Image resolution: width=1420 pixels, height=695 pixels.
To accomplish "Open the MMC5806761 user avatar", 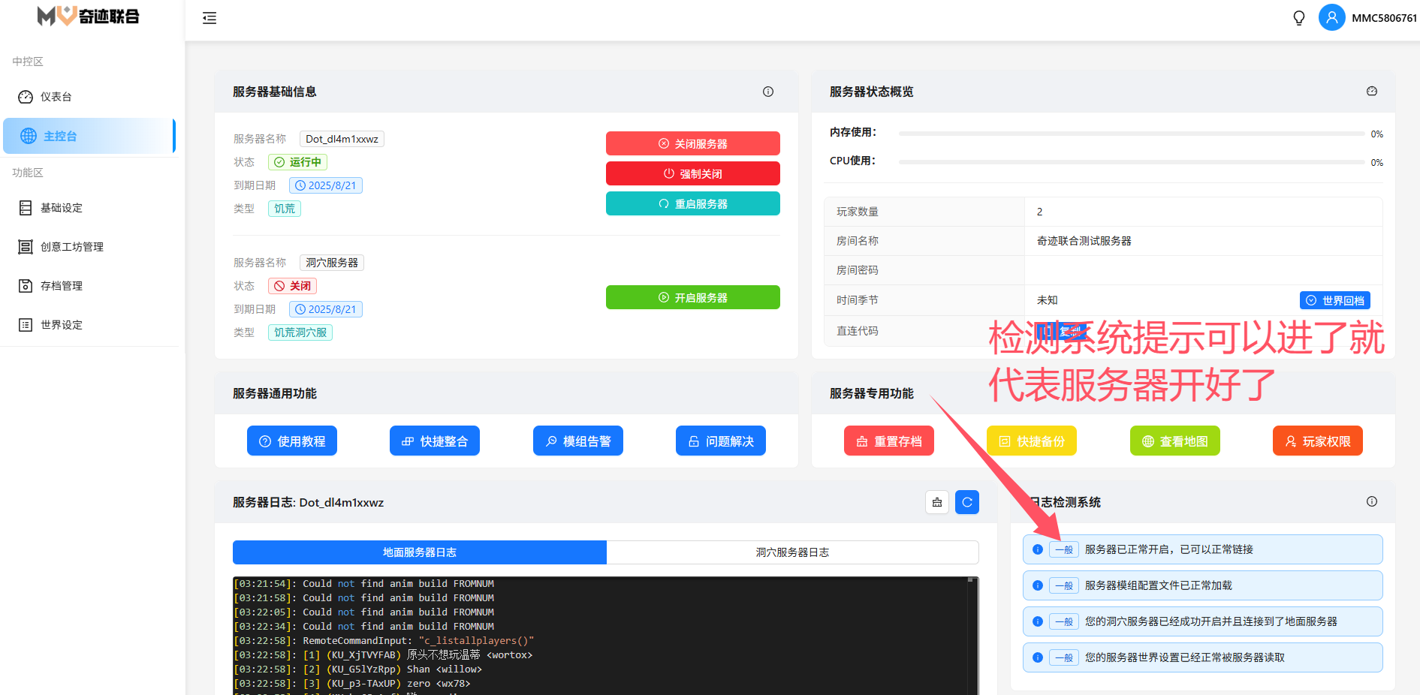I will click(1331, 18).
